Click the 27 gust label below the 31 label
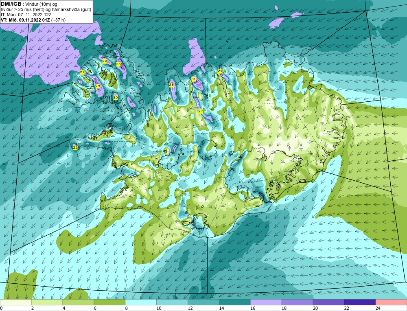 pyautogui.click(x=201, y=111)
